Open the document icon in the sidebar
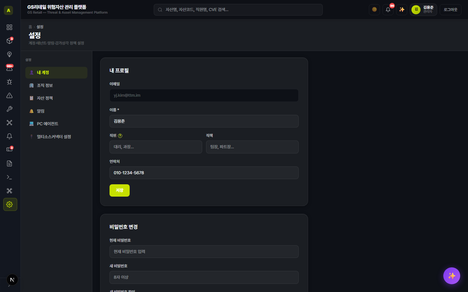468x292 pixels. coord(9,164)
